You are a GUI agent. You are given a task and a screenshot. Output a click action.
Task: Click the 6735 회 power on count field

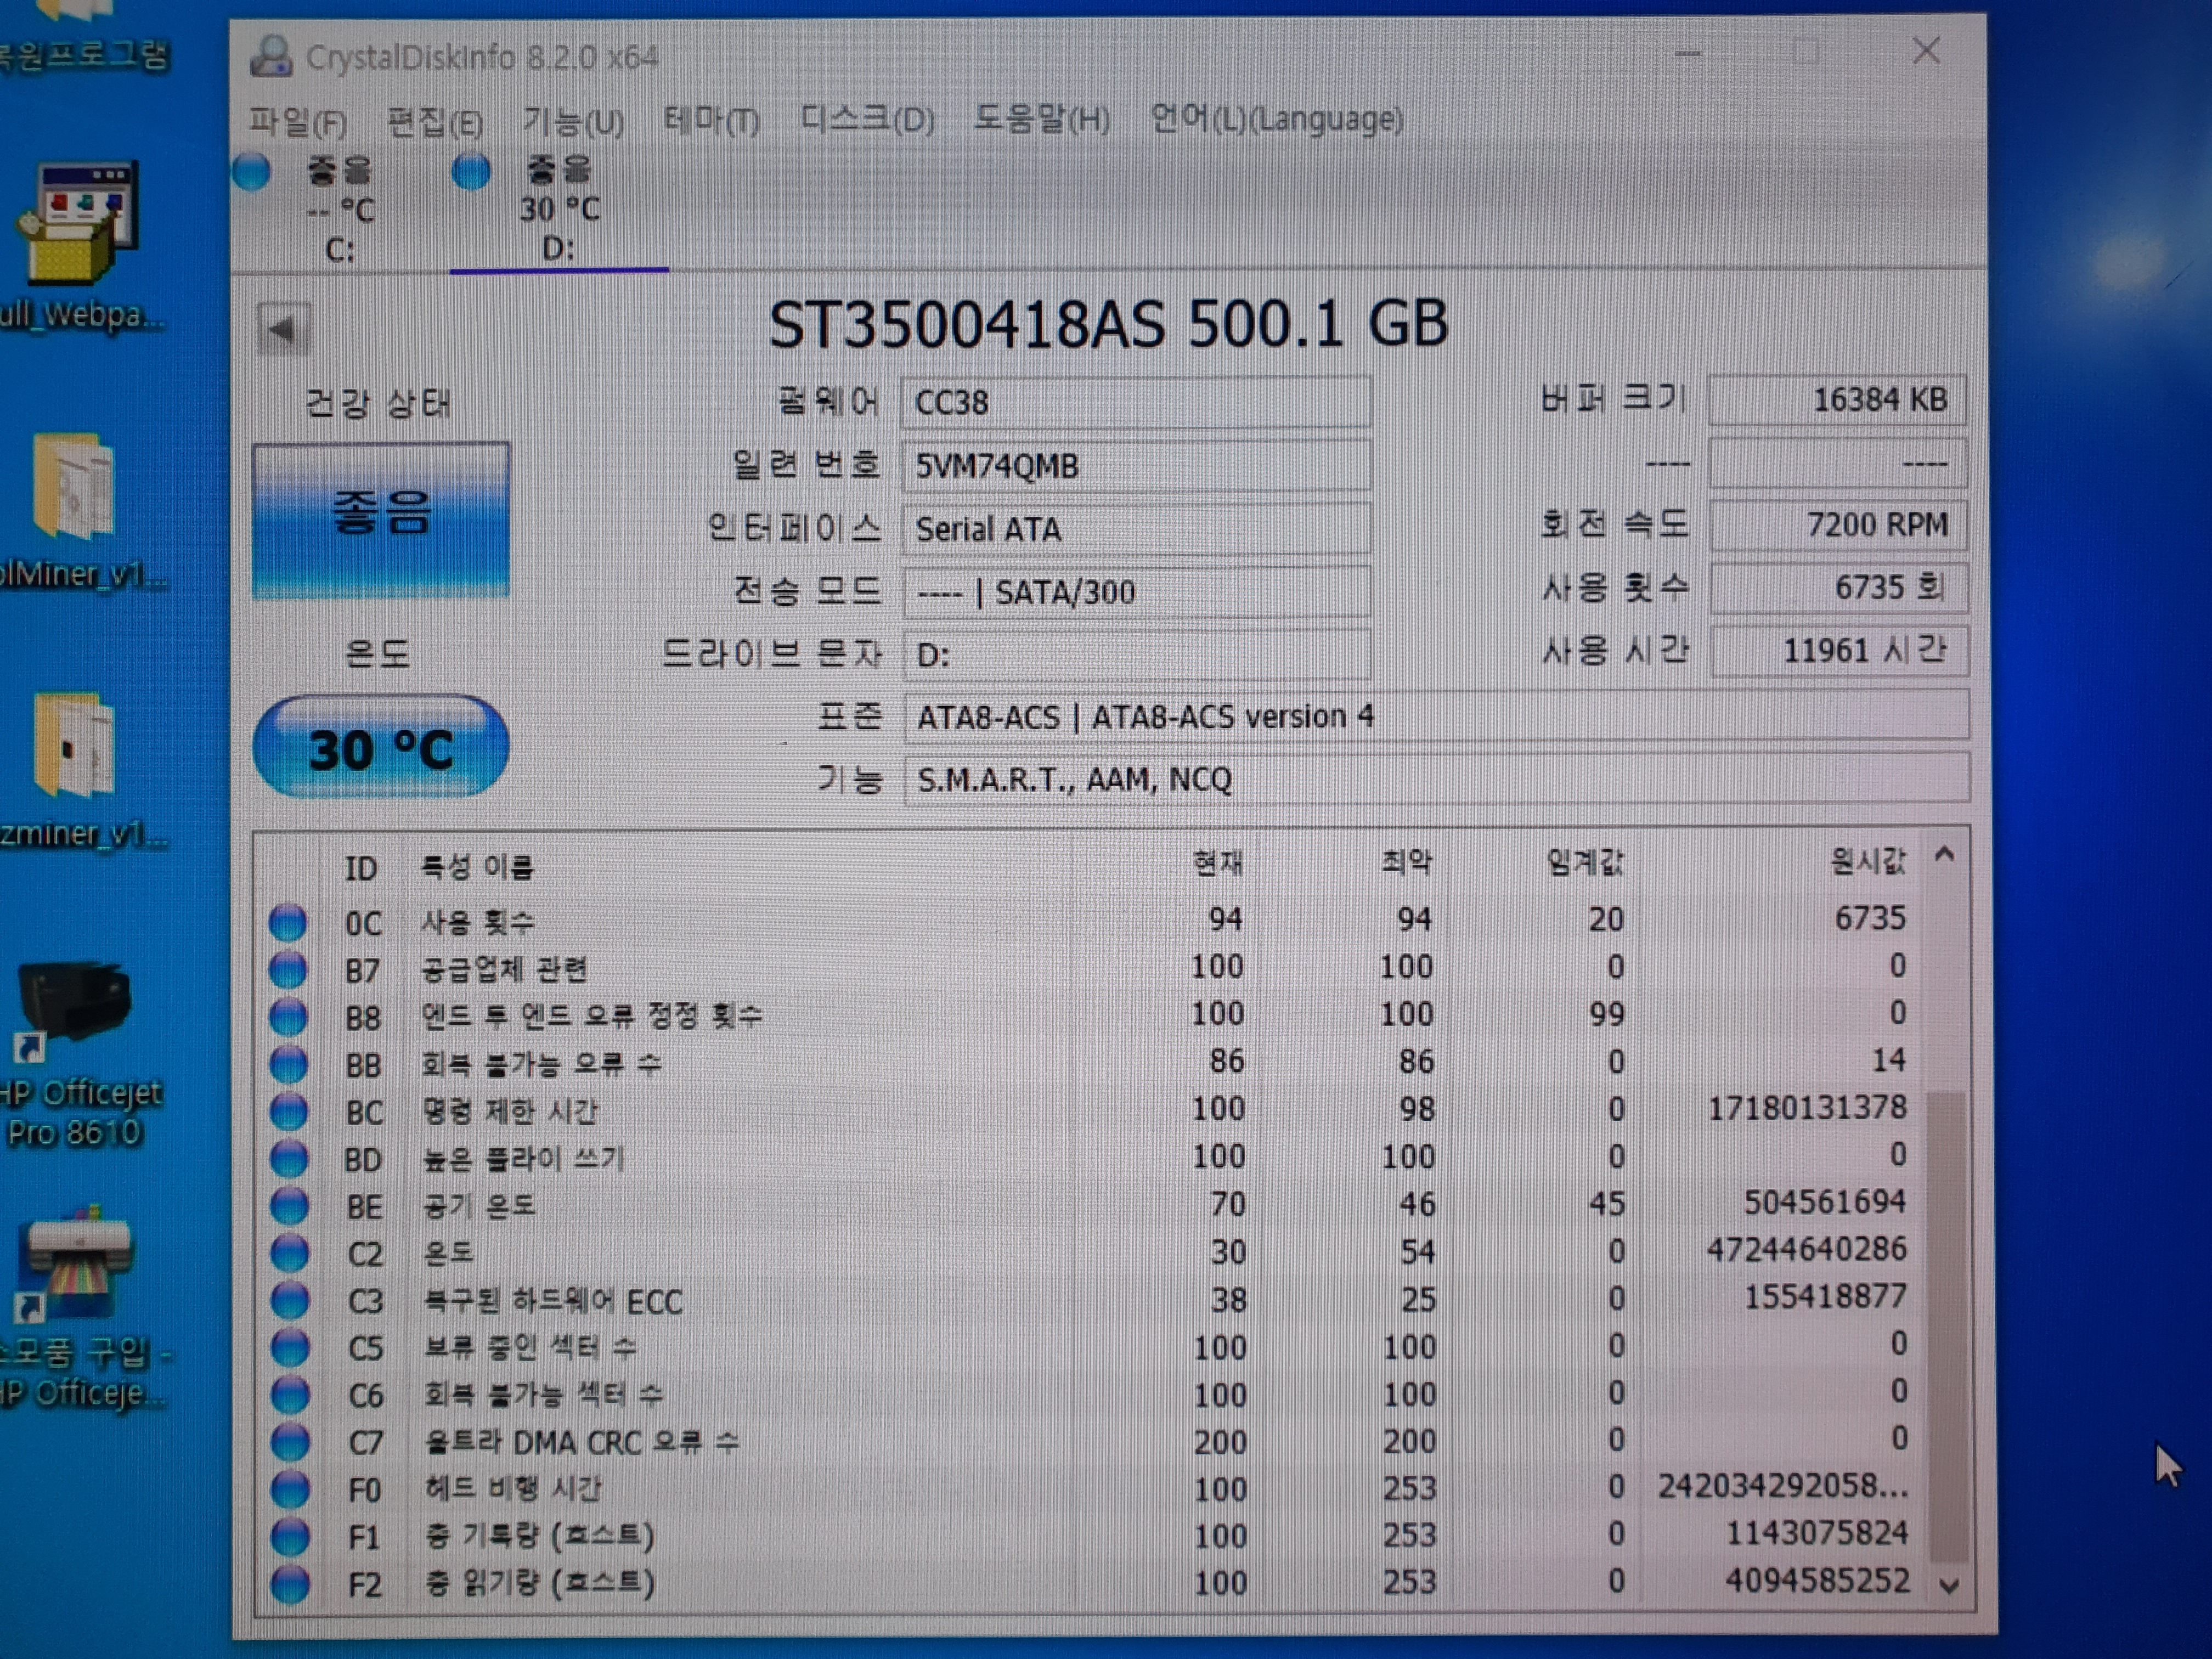(x=1839, y=588)
